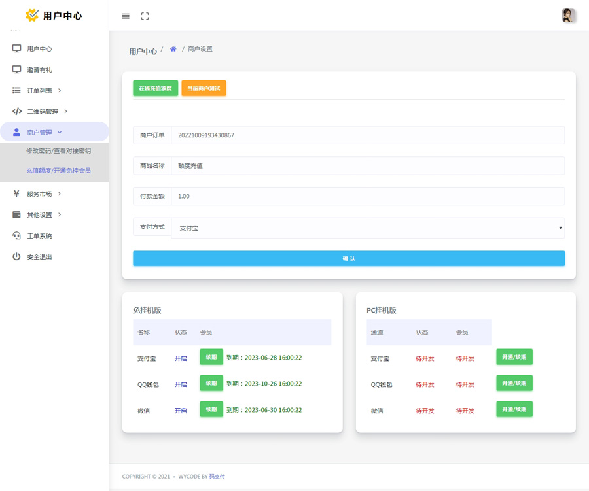Toggle fullscreen with the expand icon
The height and width of the screenshot is (491, 589).
[145, 16]
